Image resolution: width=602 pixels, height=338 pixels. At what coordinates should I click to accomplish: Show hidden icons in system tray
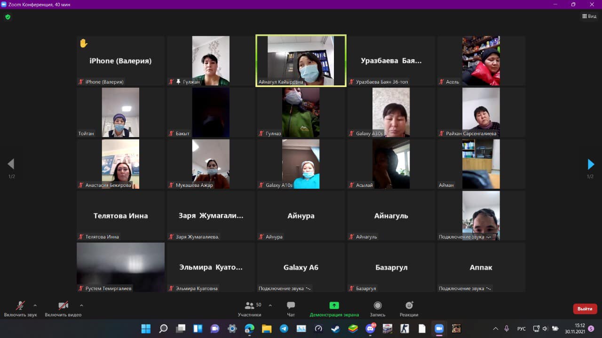coord(495,329)
